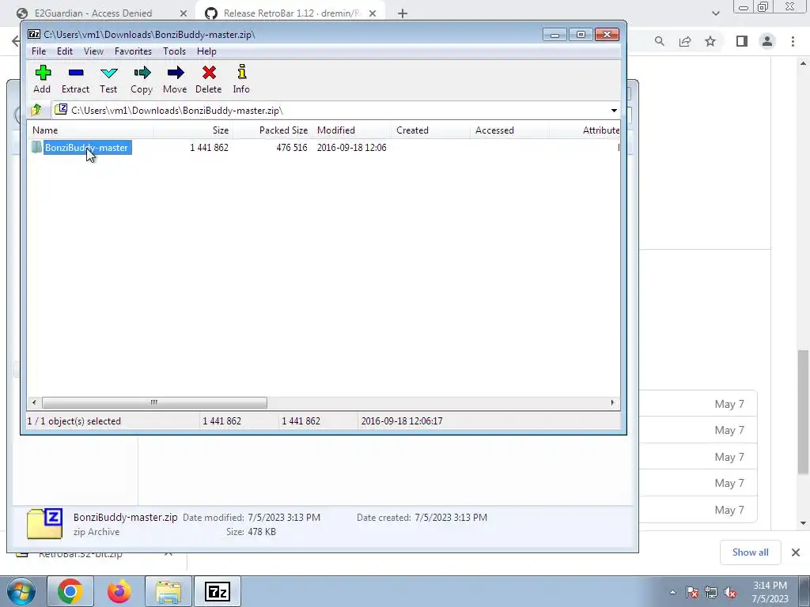Click the Chrome share page icon

685,41
